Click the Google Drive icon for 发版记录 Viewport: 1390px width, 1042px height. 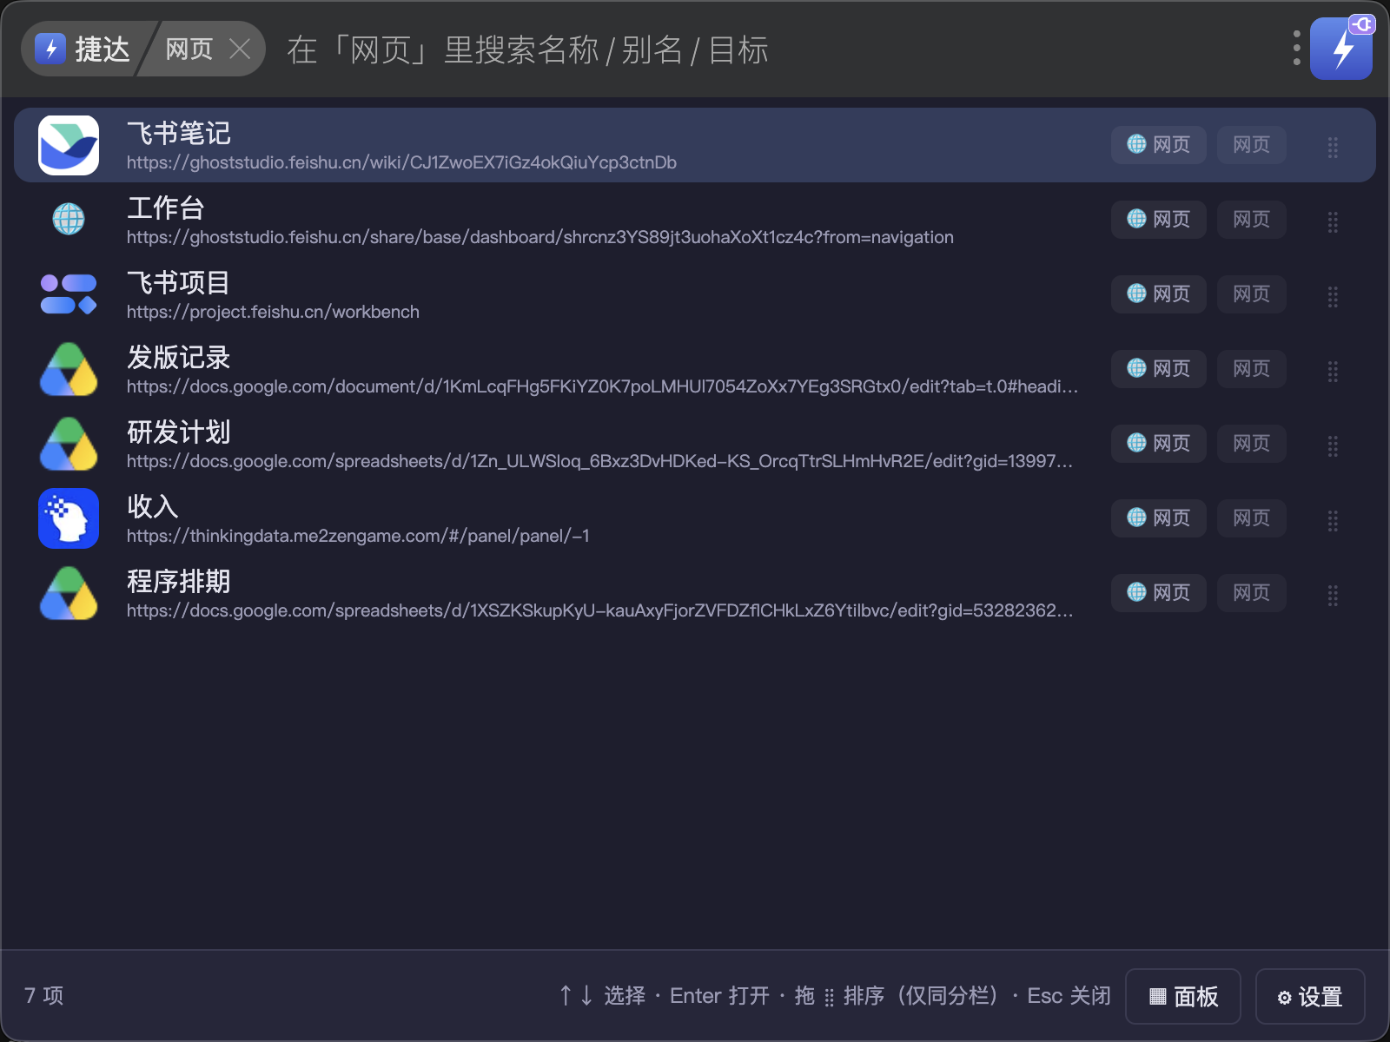click(x=69, y=369)
